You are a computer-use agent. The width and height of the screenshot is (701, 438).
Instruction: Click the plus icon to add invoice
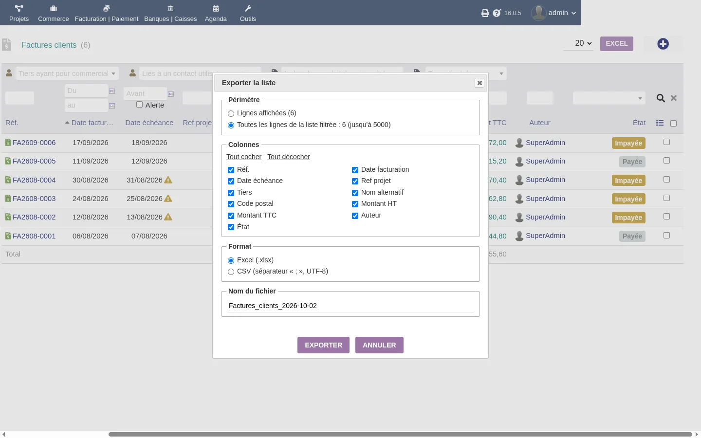[663, 44]
